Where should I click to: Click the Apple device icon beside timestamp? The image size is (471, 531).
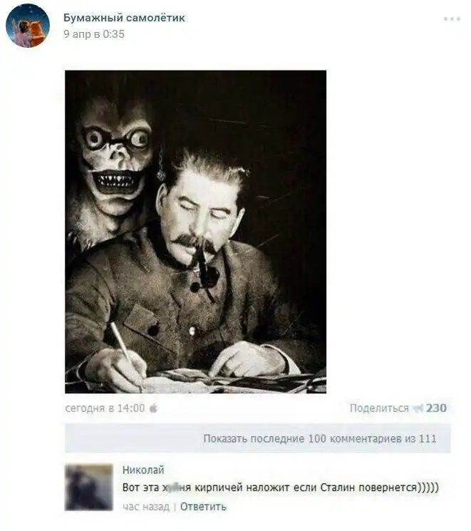point(154,408)
